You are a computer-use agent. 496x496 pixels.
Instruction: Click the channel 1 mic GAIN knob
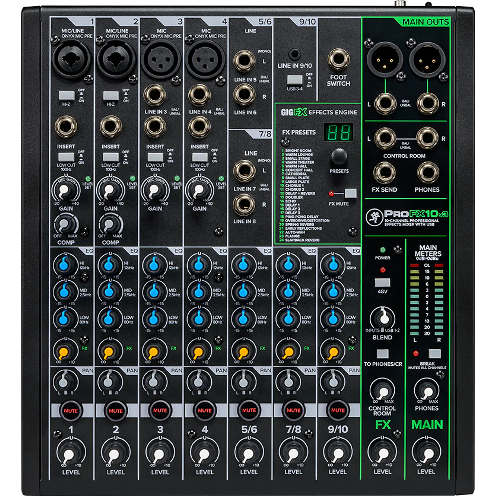click(66, 190)
